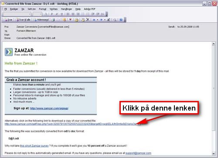Click the Svar til alle button
The width and height of the screenshot is (218, 158).
[23, 20]
